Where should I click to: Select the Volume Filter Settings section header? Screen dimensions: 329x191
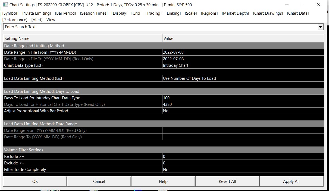(164, 150)
